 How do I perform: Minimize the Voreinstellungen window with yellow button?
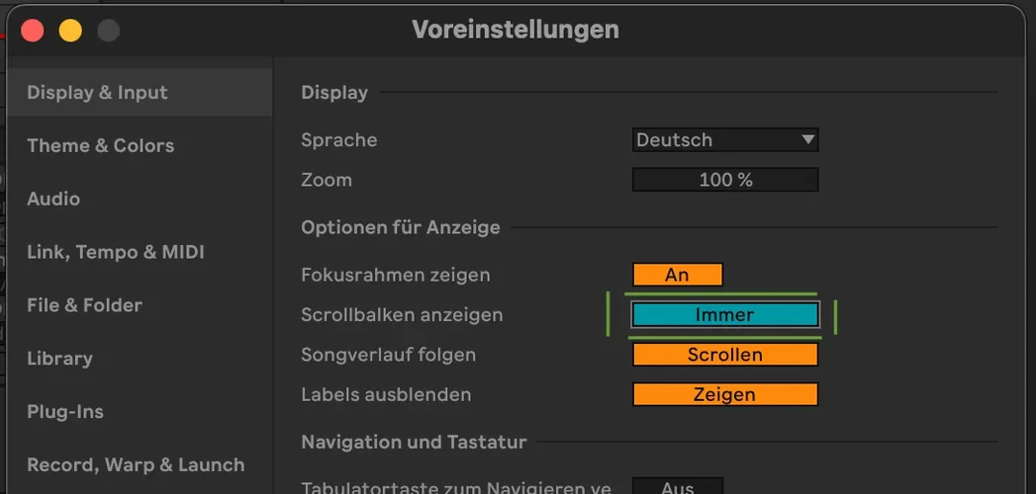(70, 31)
